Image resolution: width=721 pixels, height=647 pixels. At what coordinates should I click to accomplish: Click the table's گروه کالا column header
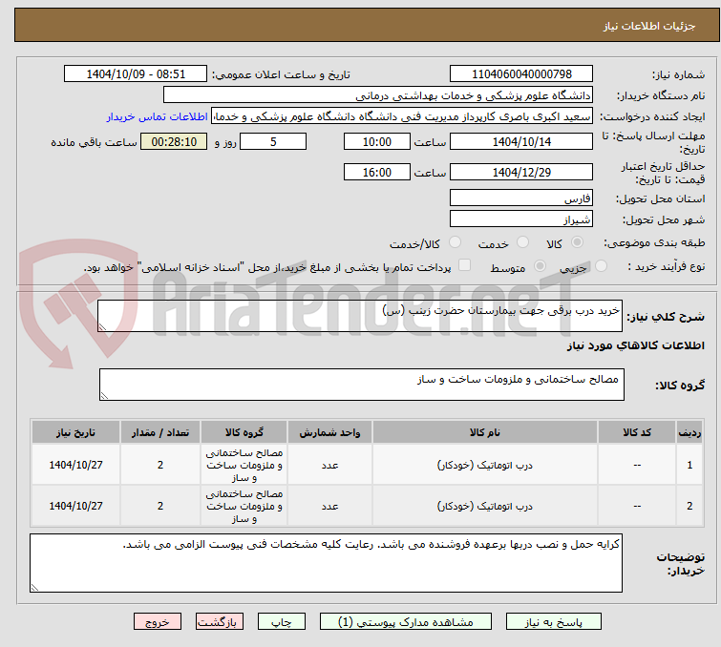244,432
